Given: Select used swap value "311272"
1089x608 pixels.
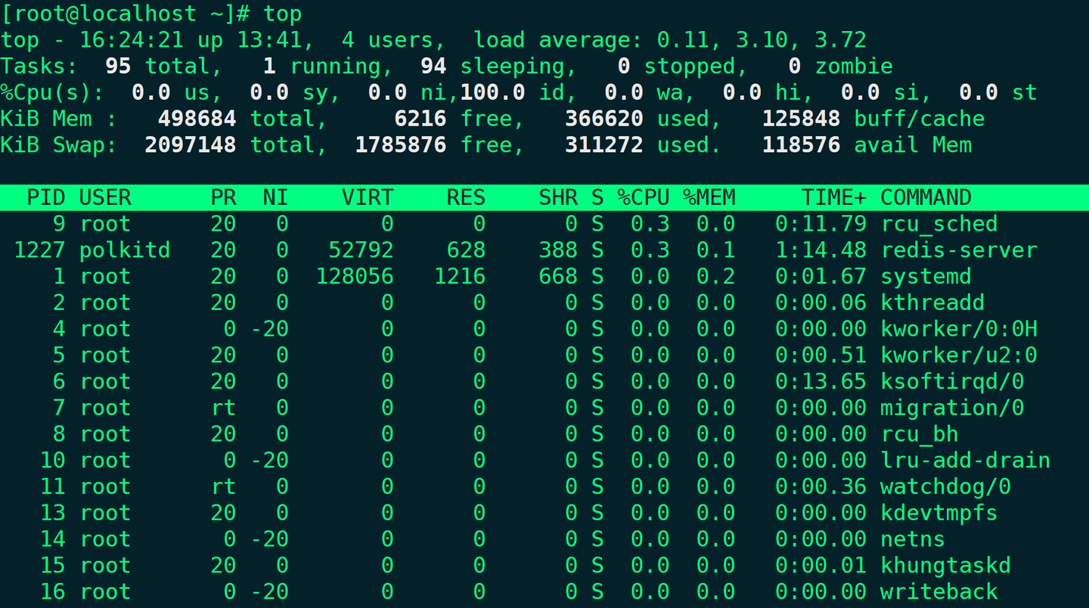Looking at the screenshot, I should pyautogui.click(x=604, y=145).
